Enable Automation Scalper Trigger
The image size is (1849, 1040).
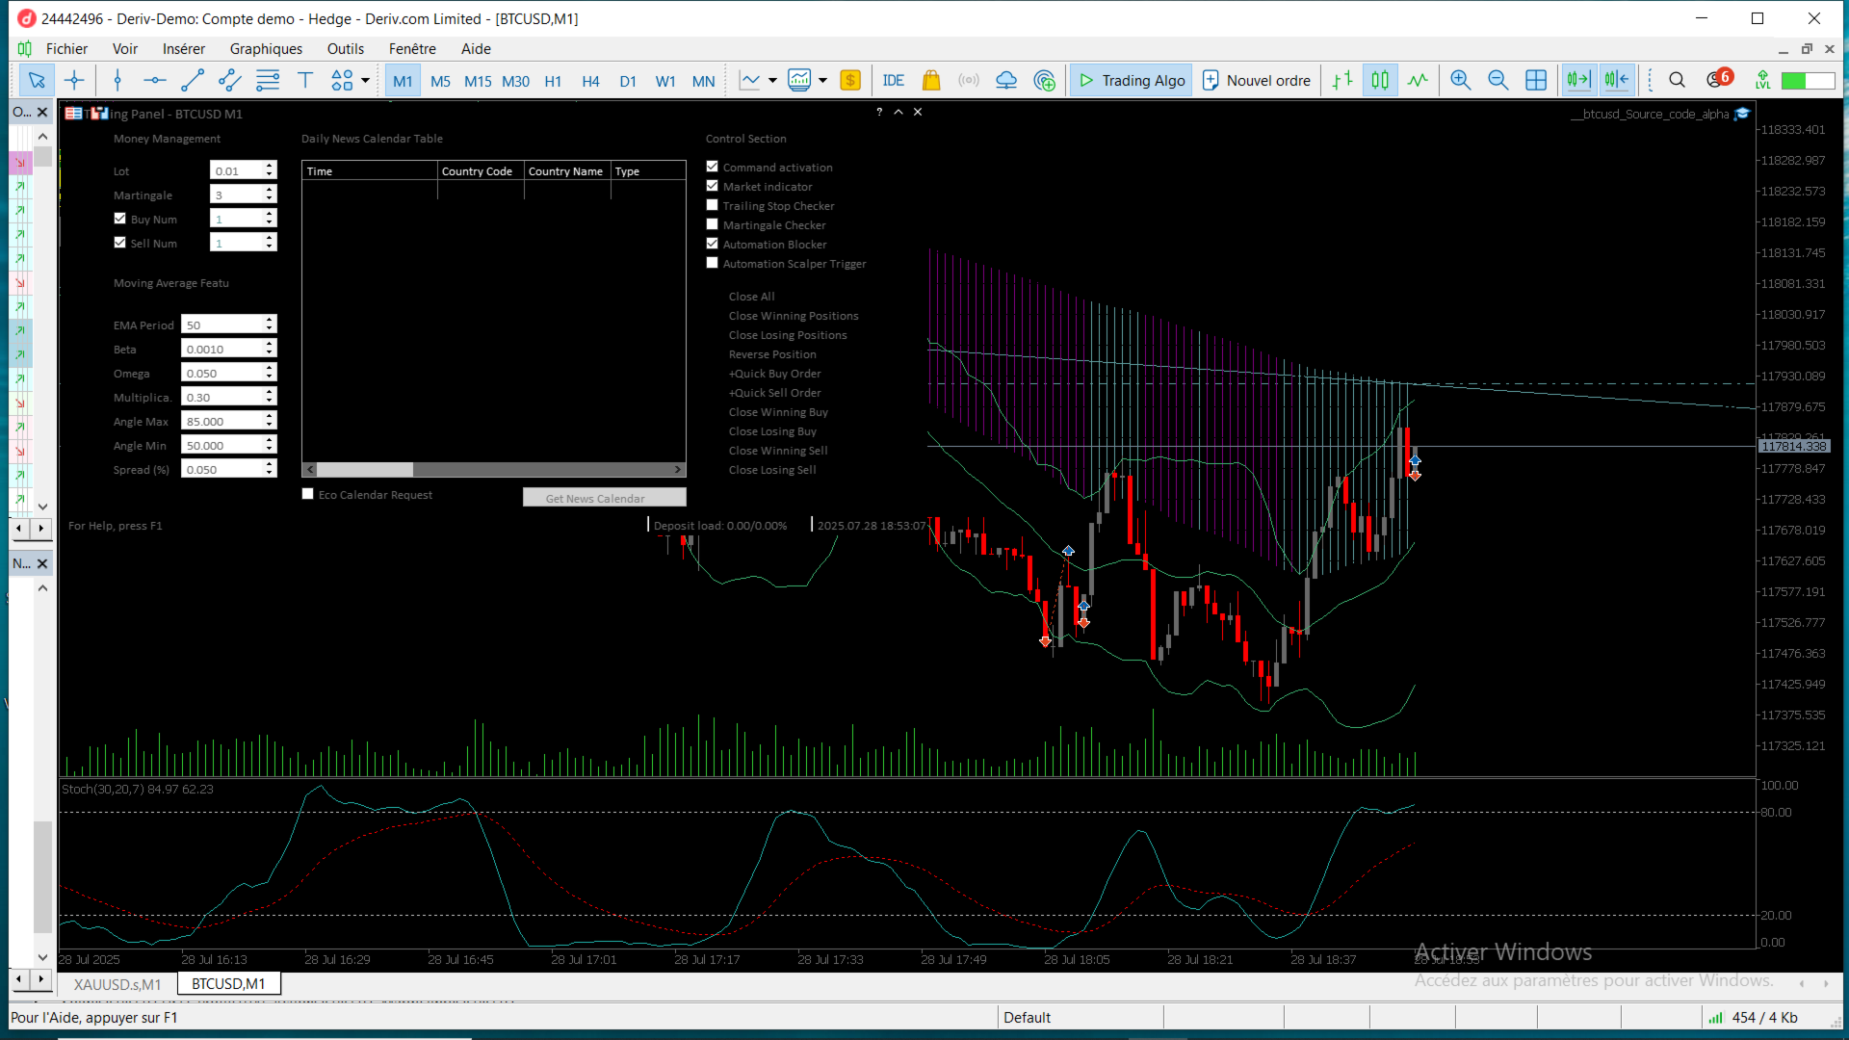[712, 263]
